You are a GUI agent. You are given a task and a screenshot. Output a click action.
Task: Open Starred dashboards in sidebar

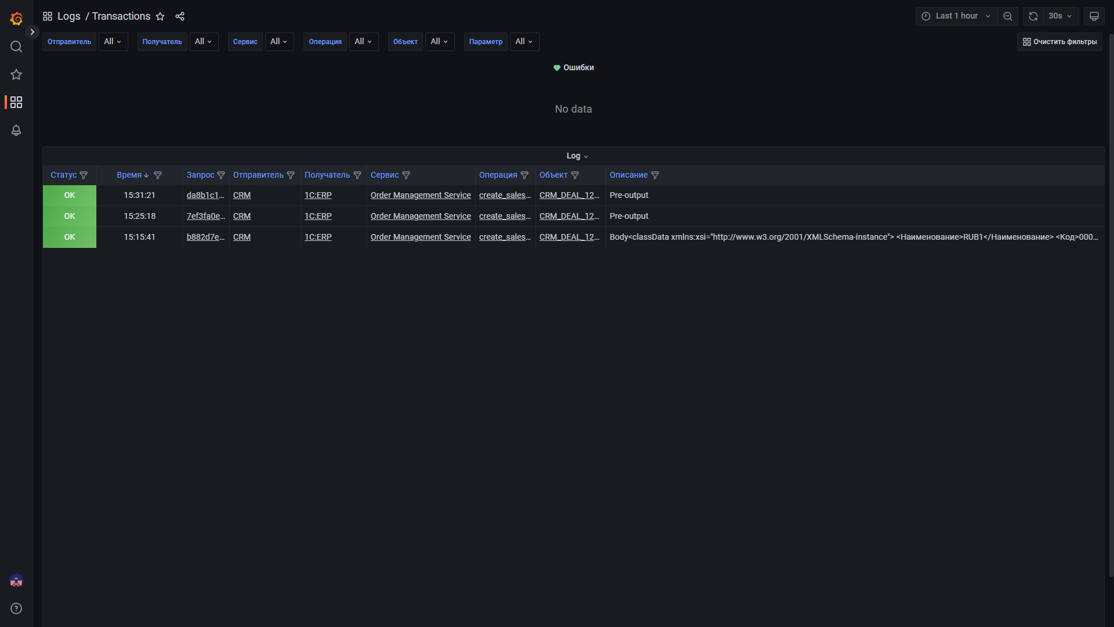tap(16, 74)
